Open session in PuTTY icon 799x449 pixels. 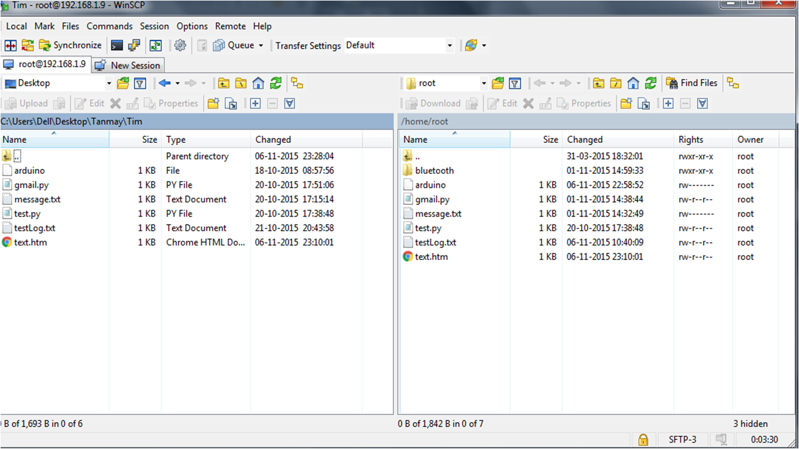pos(134,45)
